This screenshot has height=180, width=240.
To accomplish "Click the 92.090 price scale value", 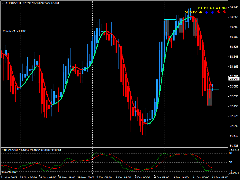I will (234, 126).
